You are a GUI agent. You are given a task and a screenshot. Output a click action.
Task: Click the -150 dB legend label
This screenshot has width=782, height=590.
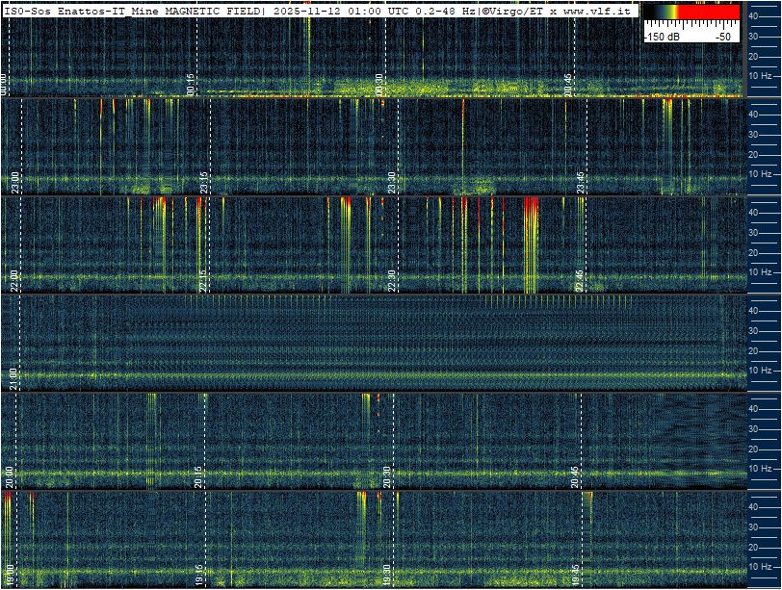pyautogui.click(x=663, y=37)
